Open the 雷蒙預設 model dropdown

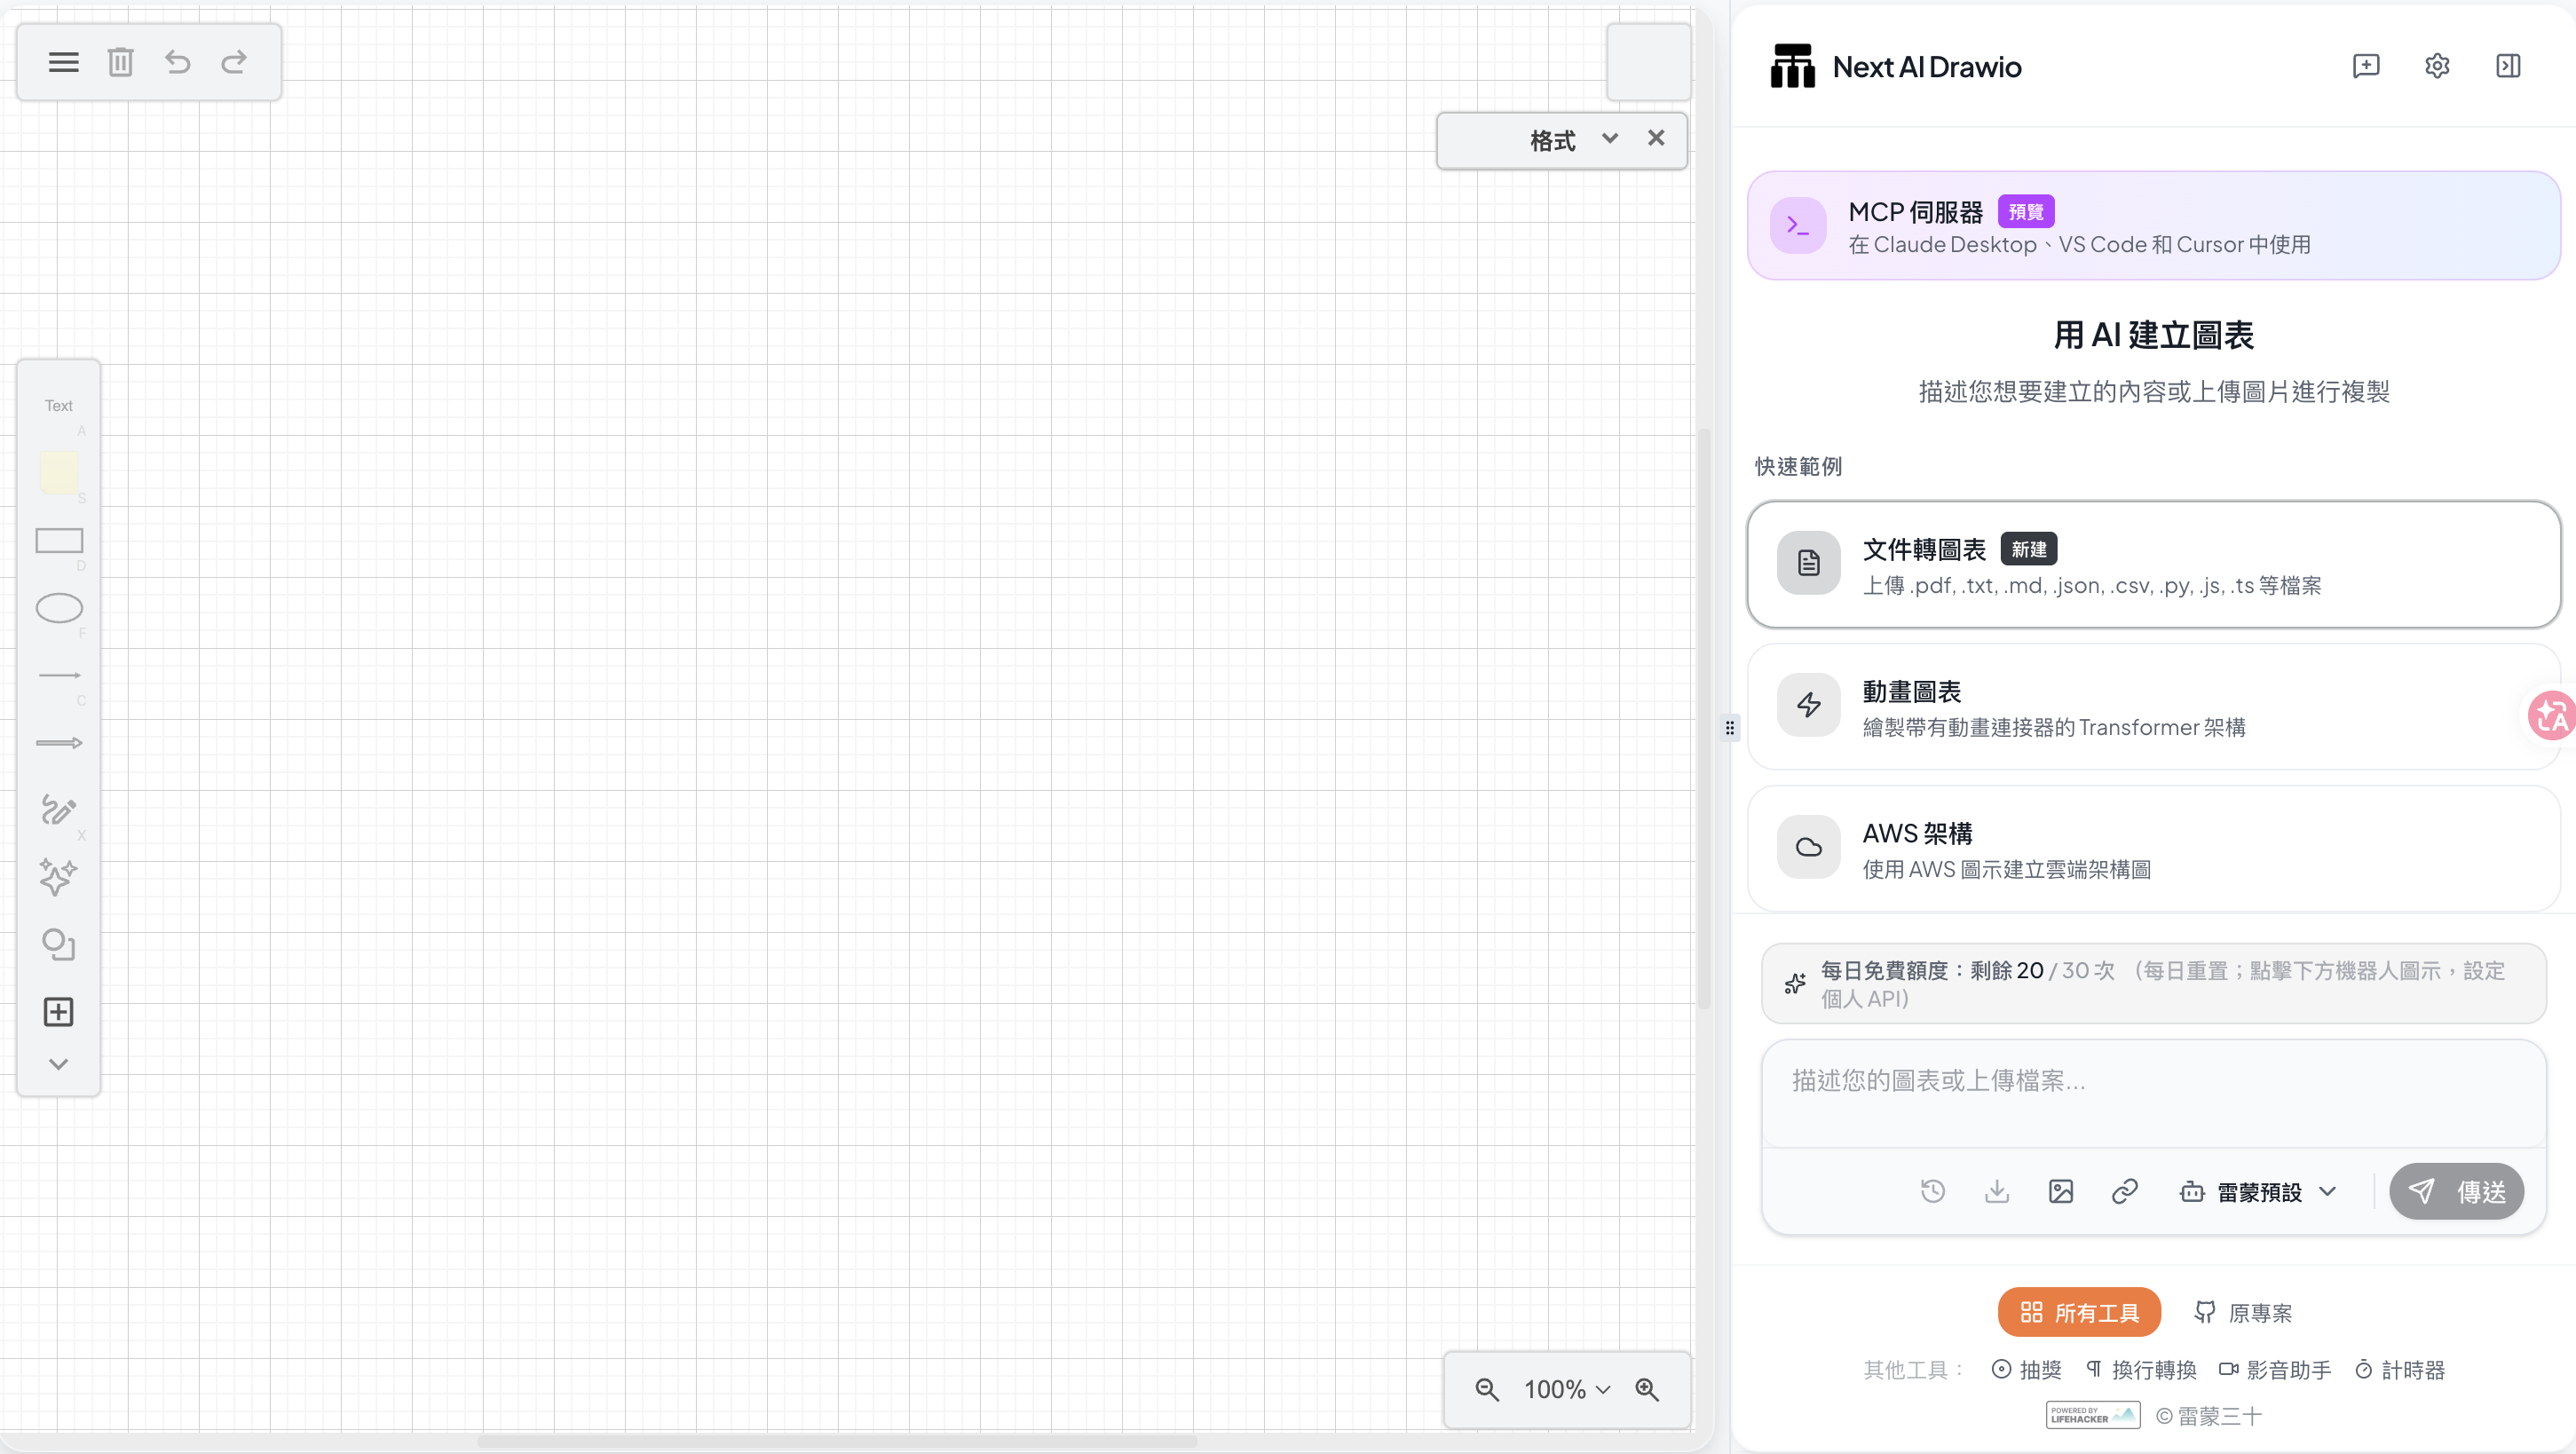tap(2257, 1191)
